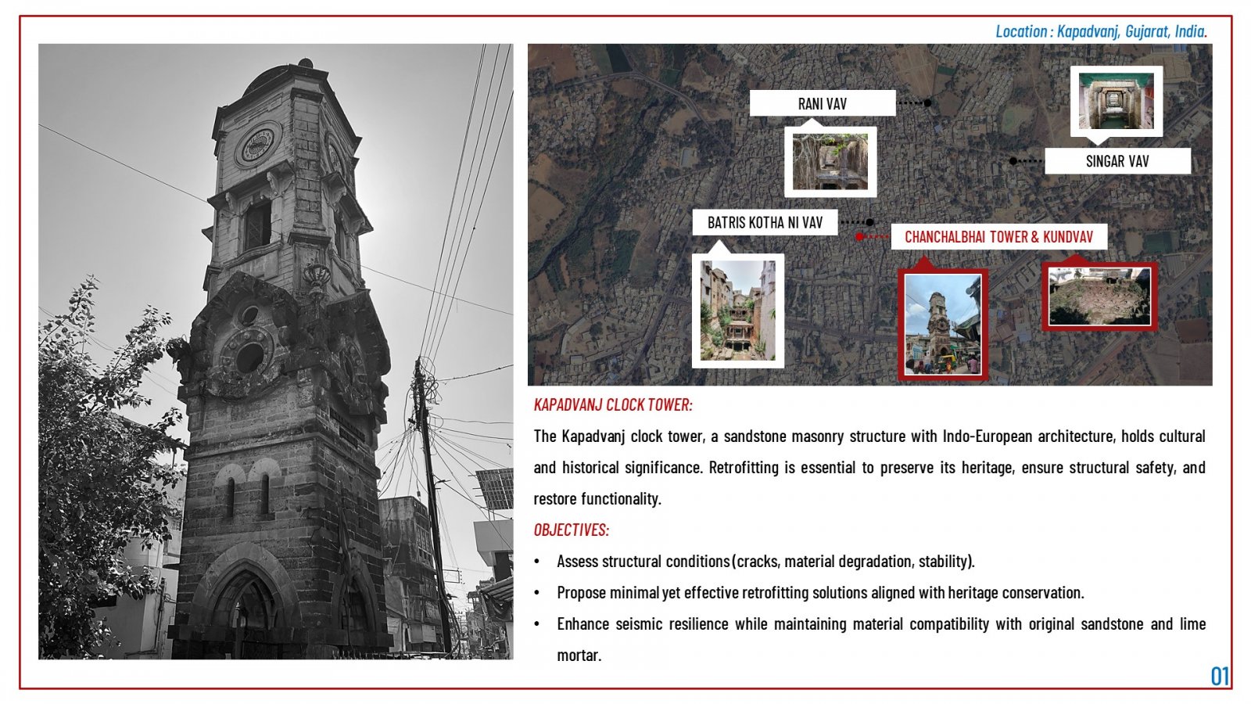Screen dimensions: 1251x704
Task: Click the page number 01
Action: coord(1220,676)
